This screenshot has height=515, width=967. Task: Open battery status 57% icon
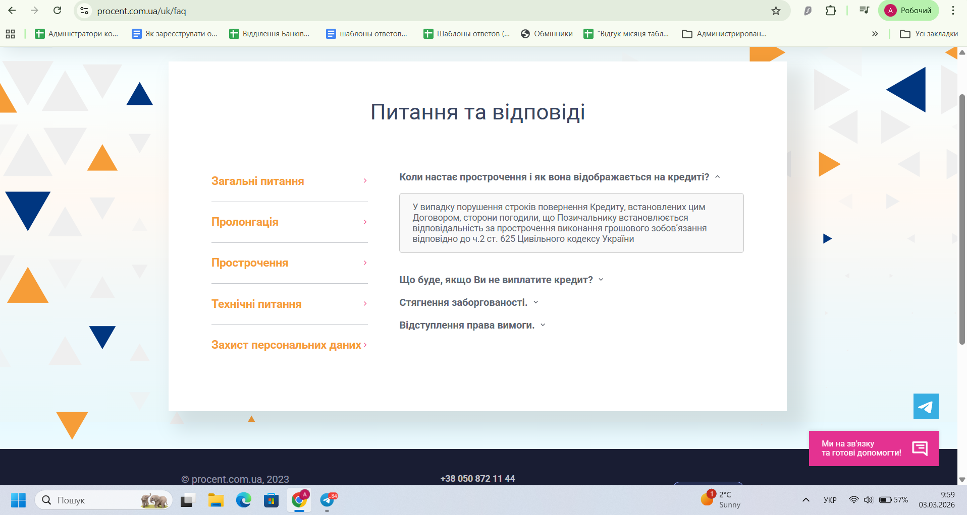pos(893,500)
